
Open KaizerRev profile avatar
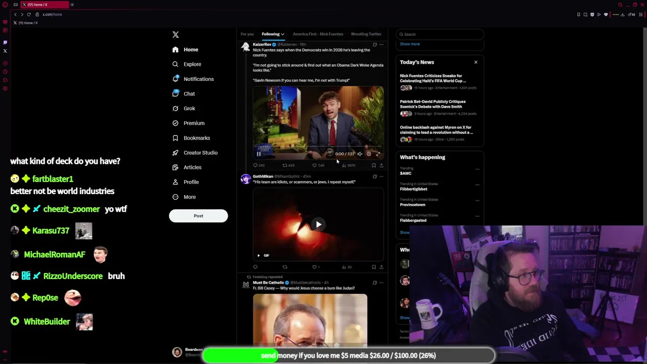[246, 47]
